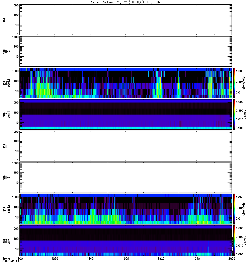Click the "thc fbk scm1" y-axis title
The image size is (251, 268).
coord(6,241)
